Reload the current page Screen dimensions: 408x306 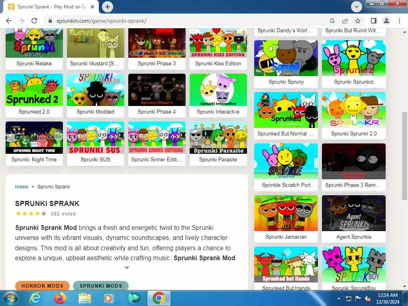(34, 21)
